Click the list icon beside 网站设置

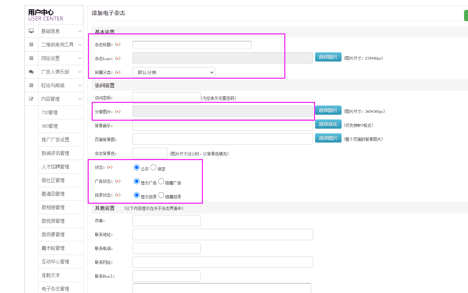31,58
